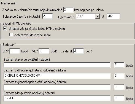This screenshot has height=104, width=135.
Task: Click the VLP points field
Action: (44, 51)
